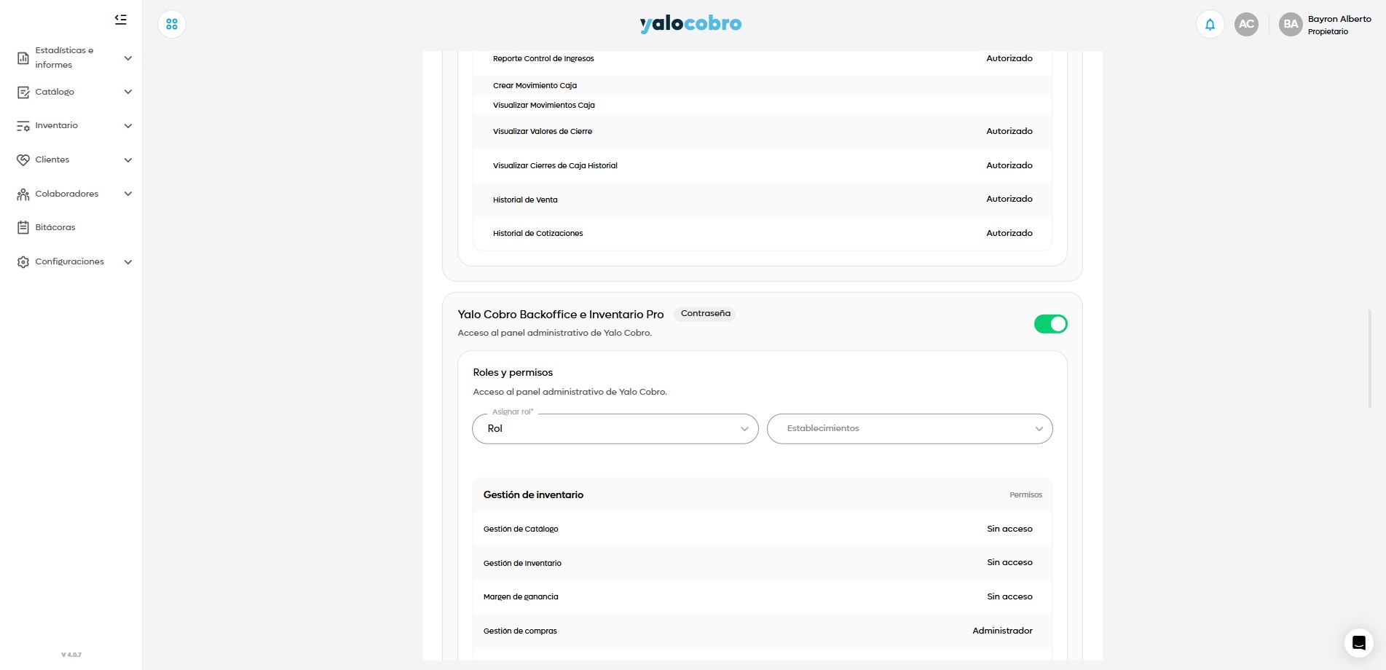Click Margen de ganancia row
This screenshot has height=670, width=1386.
pyautogui.click(x=762, y=596)
